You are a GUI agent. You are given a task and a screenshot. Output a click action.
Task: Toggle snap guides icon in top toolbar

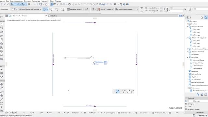click(18, 4)
